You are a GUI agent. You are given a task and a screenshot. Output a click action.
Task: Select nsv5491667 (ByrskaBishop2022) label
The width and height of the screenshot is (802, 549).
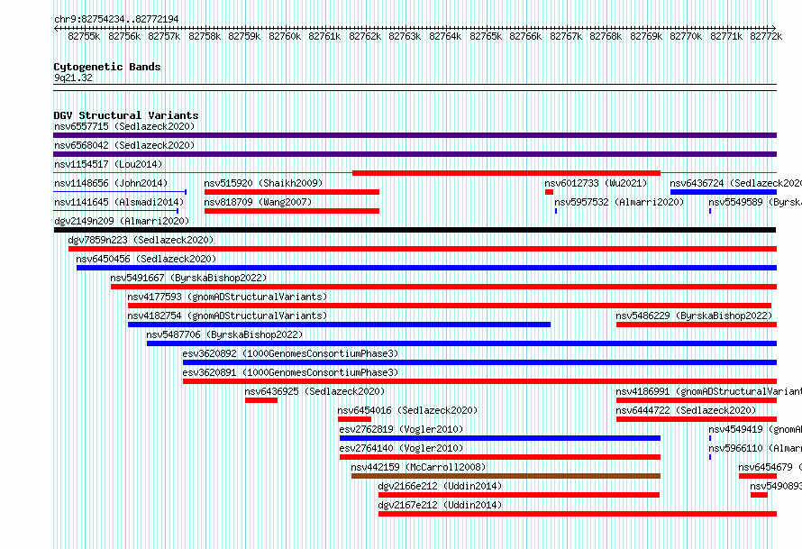point(188,278)
